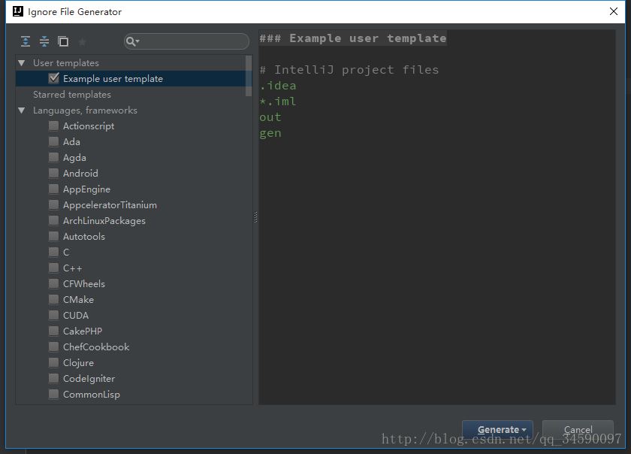Click the Cancel button
The width and height of the screenshot is (631, 454).
click(x=578, y=429)
